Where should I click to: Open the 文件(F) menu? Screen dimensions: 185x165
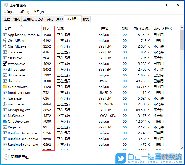point(8,12)
